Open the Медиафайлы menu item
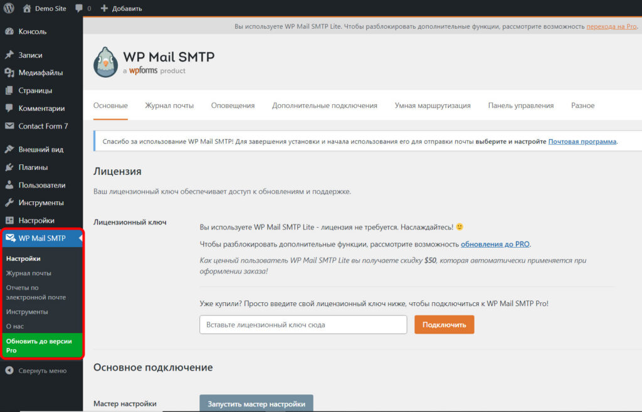Screen dimensions: 642x412 click(41, 73)
